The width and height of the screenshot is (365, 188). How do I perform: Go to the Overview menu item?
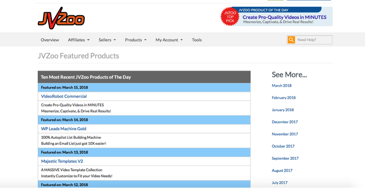click(x=50, y=40)
